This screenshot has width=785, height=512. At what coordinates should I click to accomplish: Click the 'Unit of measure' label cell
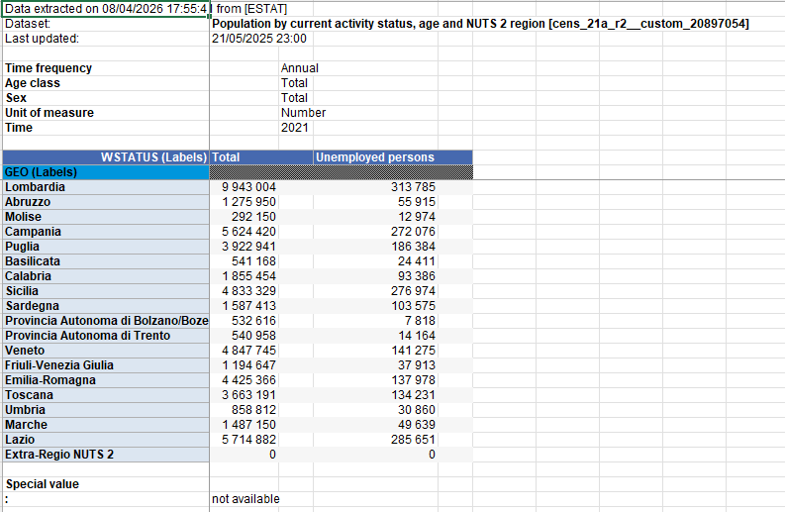[49, 113]
